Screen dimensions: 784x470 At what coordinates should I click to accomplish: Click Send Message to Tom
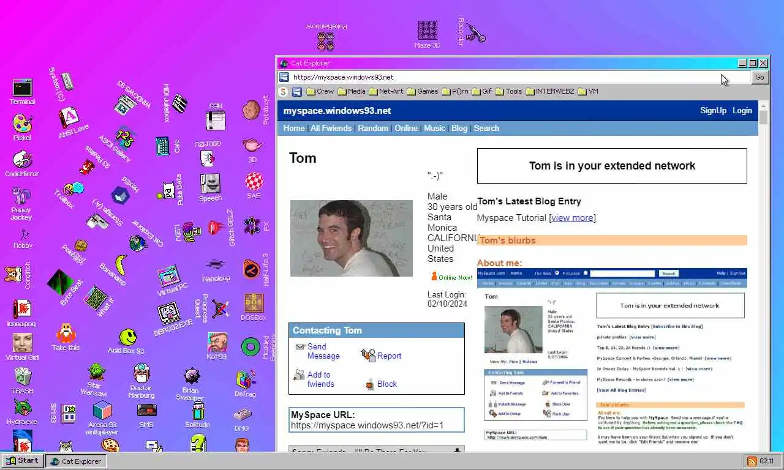[x=323, y=351]
